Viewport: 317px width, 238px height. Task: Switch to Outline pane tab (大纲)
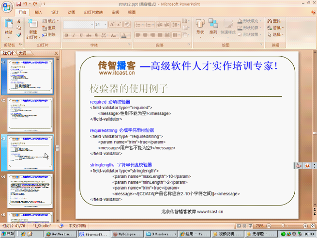(x=23, y=53)
